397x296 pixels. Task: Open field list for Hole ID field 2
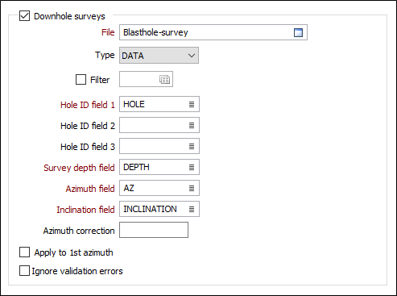[x=192, y=125]
